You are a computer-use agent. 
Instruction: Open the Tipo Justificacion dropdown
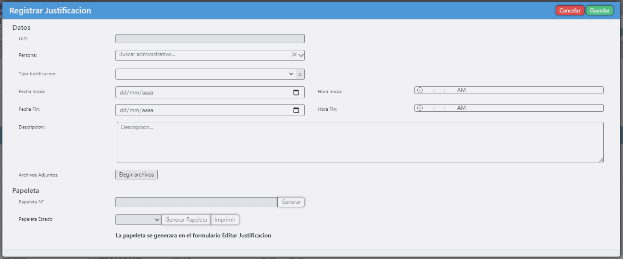pos(205,74)
